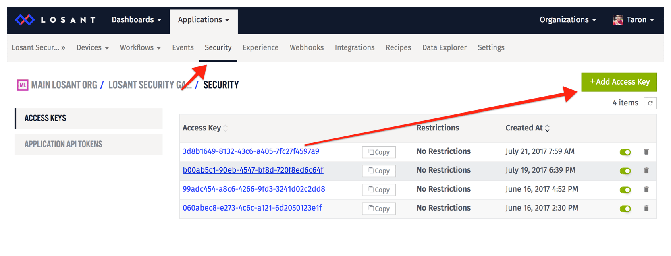Click the Main Losant Org ML badge
671x256 pixels.
tap(23, 85)
